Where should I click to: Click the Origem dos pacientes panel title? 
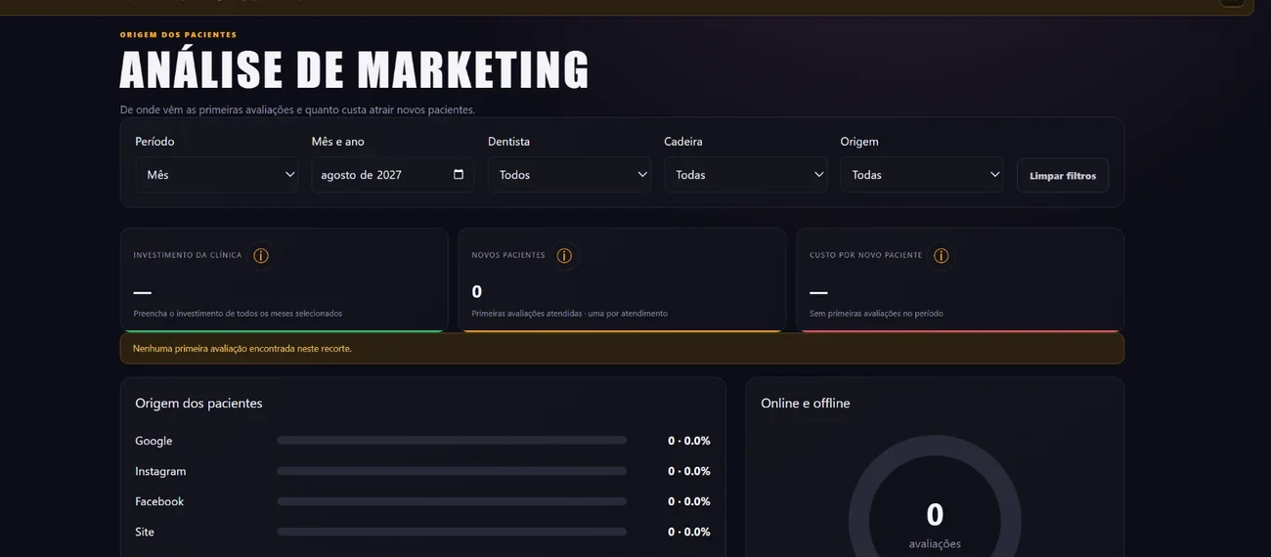(x=198, y=403)
